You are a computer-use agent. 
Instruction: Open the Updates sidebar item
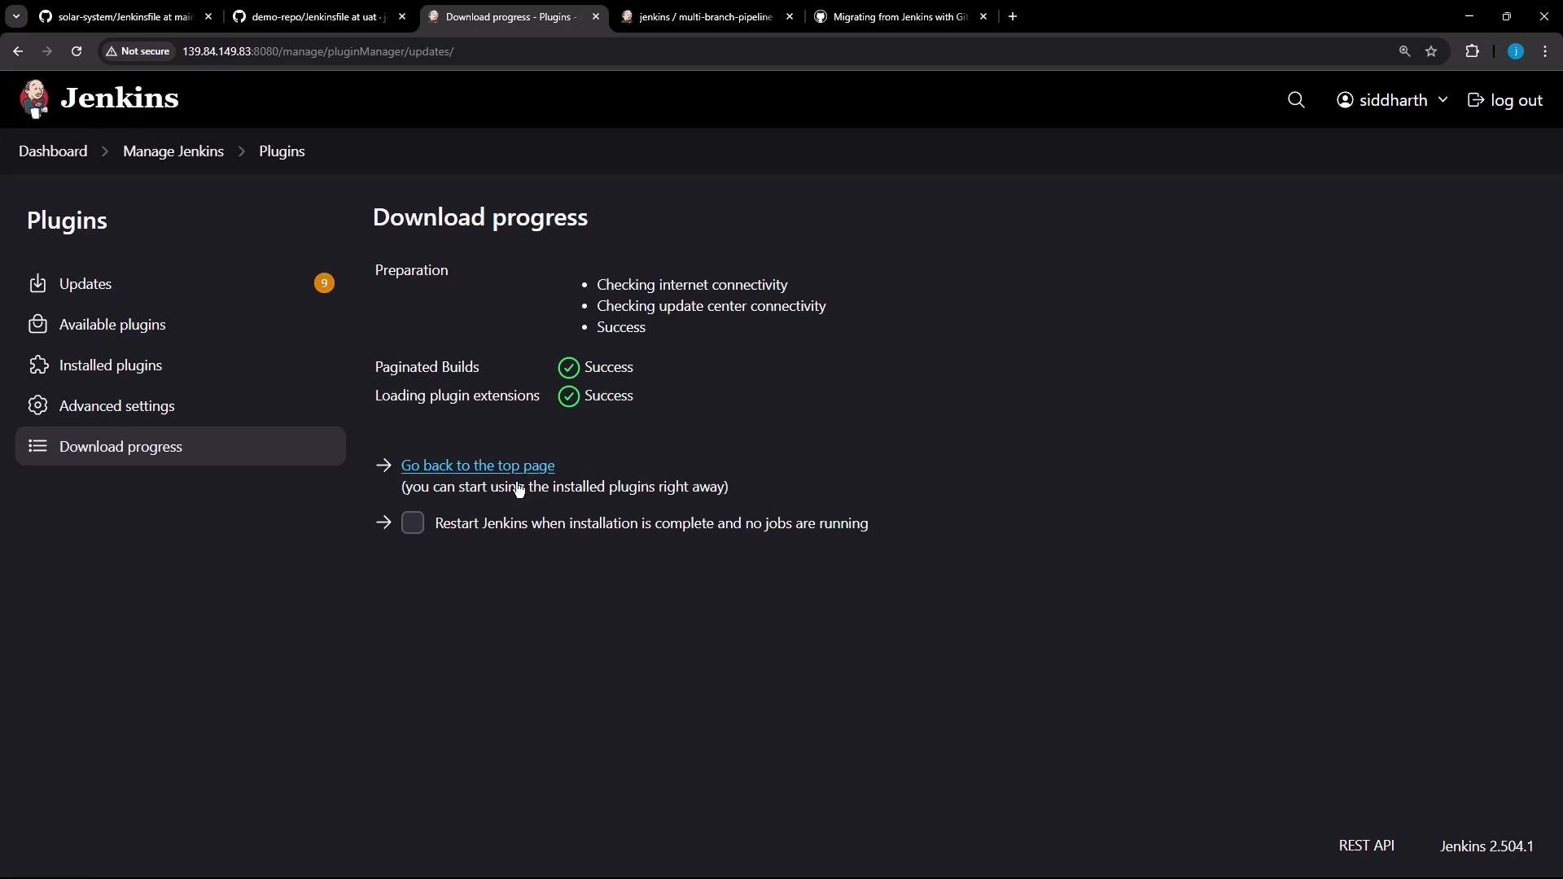click(181, 284)
